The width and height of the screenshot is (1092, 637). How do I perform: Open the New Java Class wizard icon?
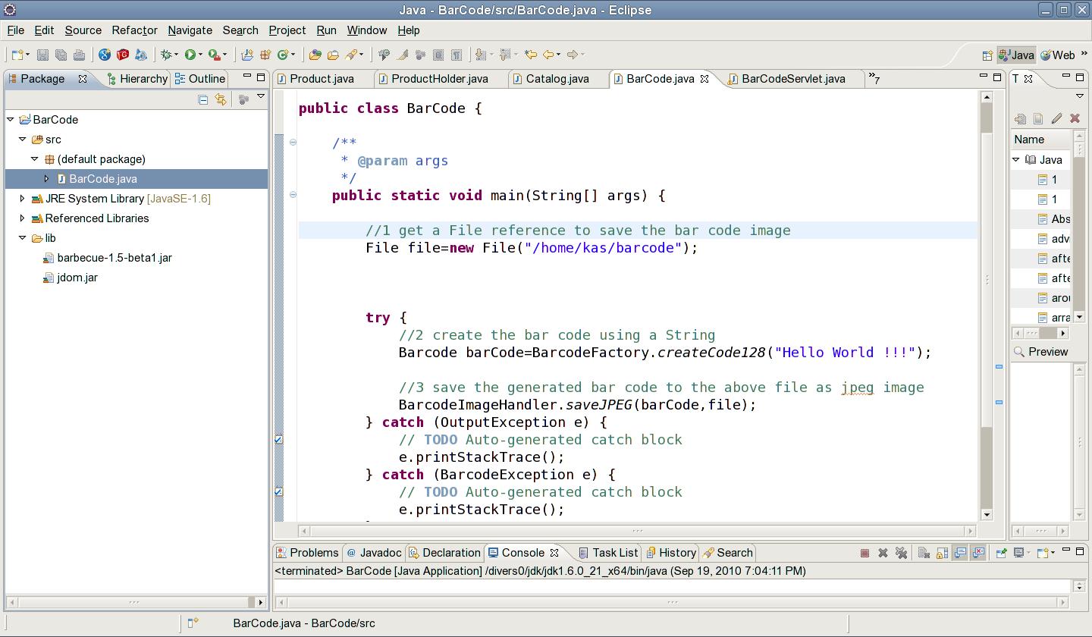click(x=281, y=54)
